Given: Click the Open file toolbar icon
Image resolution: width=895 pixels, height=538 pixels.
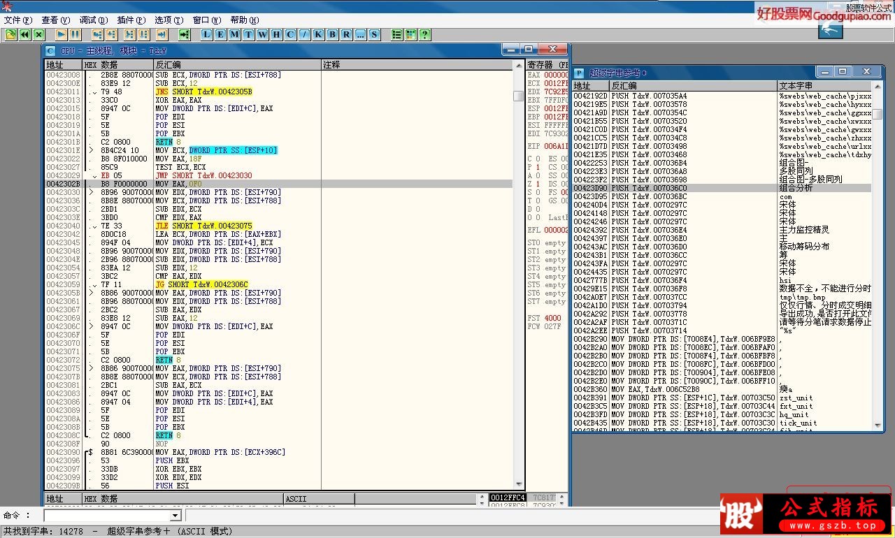Looking at the screenshot, I should (10, 34).
